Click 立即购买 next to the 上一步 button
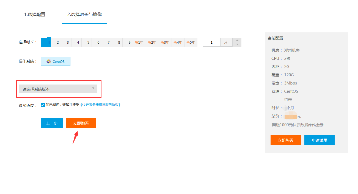The image size is (358, 194). [81, 123]
